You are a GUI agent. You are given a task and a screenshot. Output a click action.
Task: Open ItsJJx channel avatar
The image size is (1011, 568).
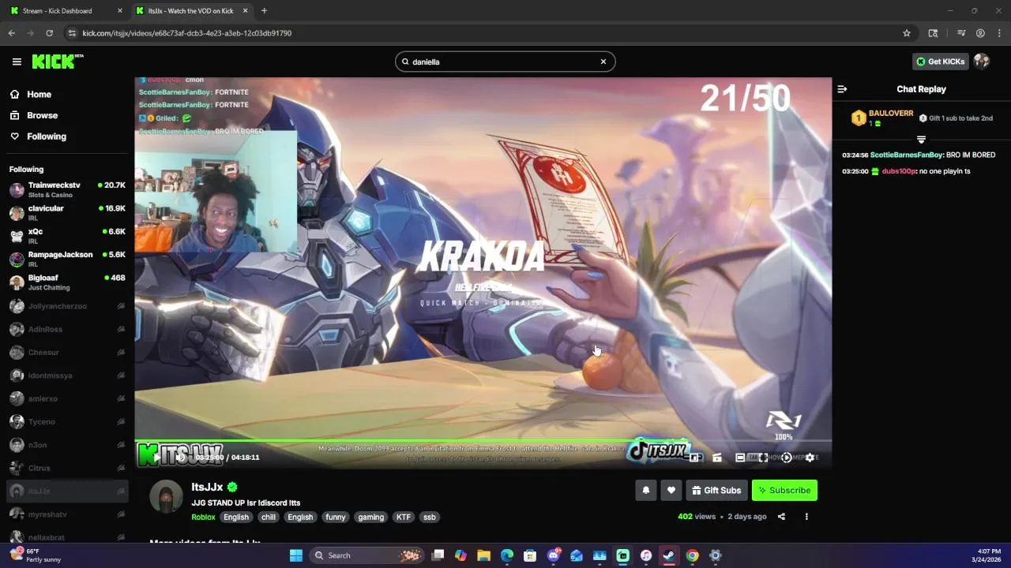point(166,497)
